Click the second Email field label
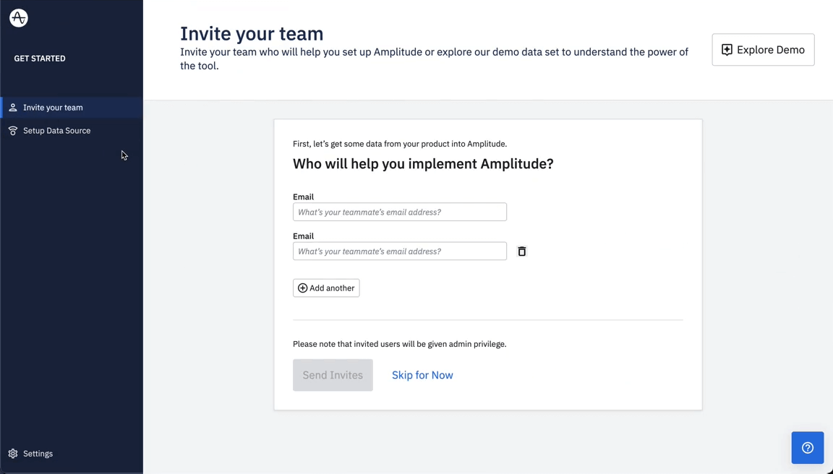This screenshot has width=833, height=474. (x=303, y=236)
